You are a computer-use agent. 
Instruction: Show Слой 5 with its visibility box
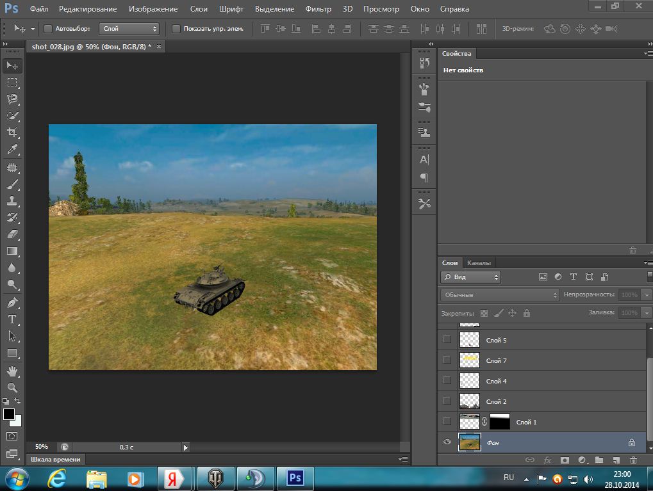447,340
